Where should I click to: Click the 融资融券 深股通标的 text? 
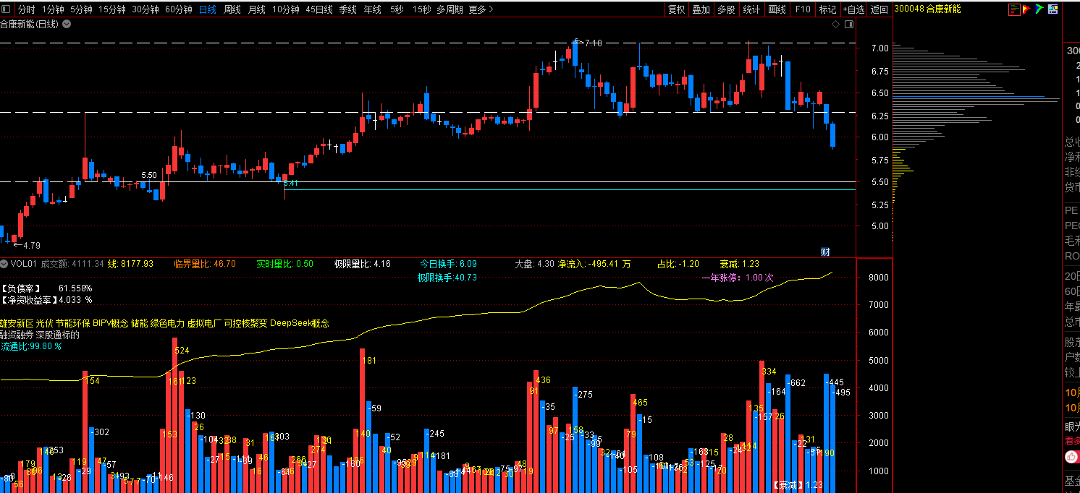pyautogui.click(x=40, y=335)
